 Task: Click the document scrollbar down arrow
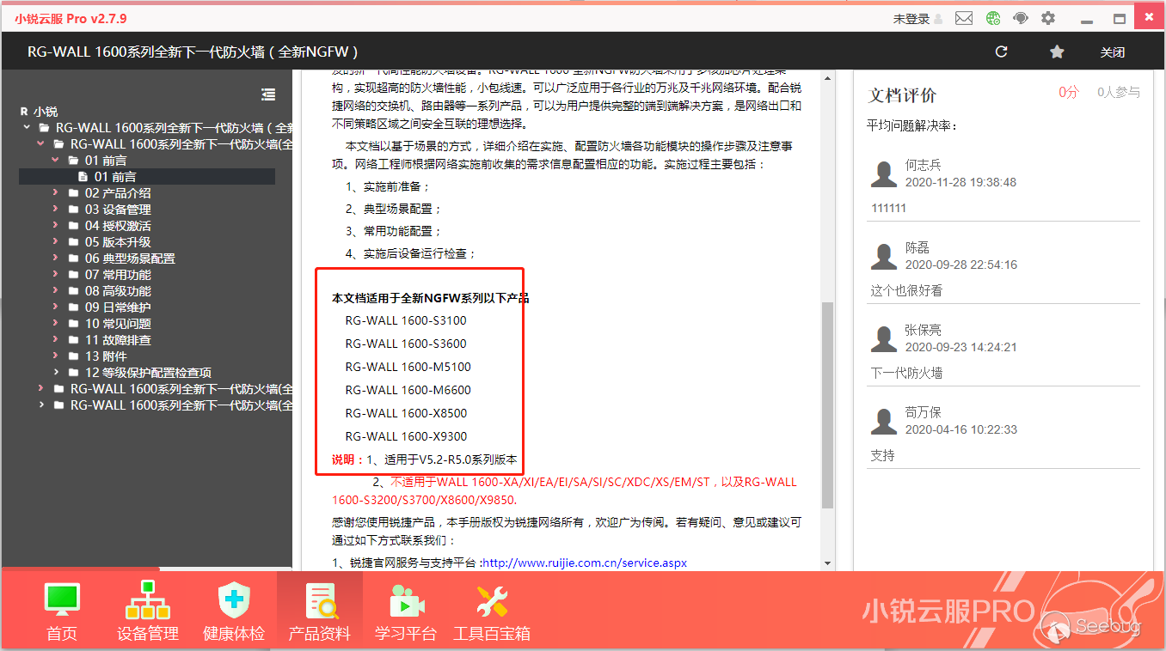[827, 563]
